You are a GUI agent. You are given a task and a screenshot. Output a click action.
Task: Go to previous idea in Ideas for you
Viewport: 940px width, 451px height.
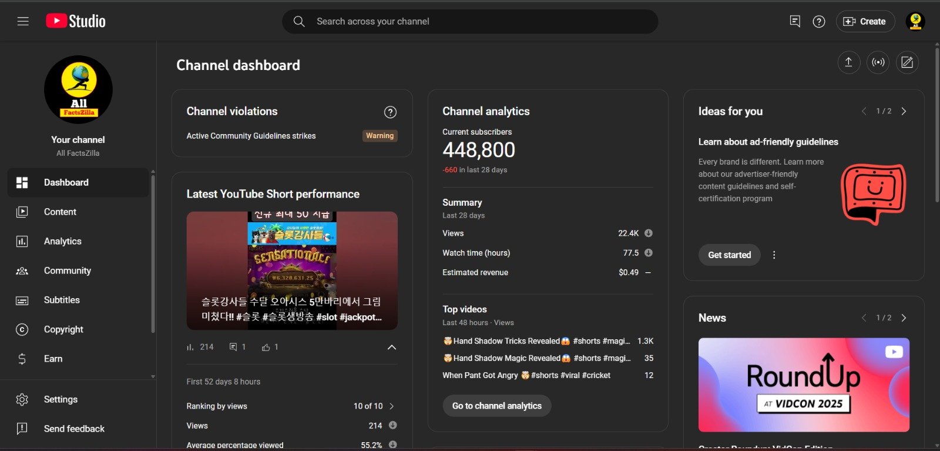(x=864, y=111)
